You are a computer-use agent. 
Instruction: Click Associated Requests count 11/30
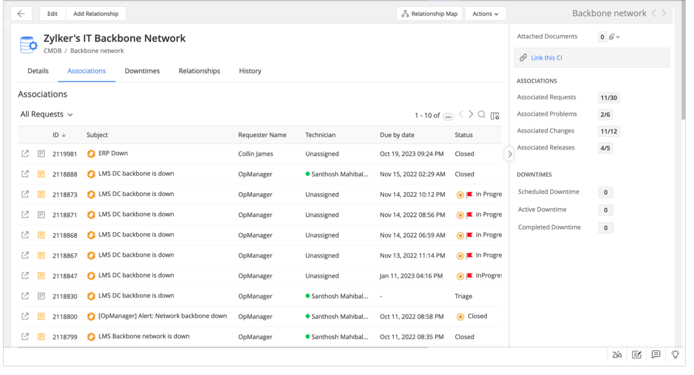tap(609, 98)
